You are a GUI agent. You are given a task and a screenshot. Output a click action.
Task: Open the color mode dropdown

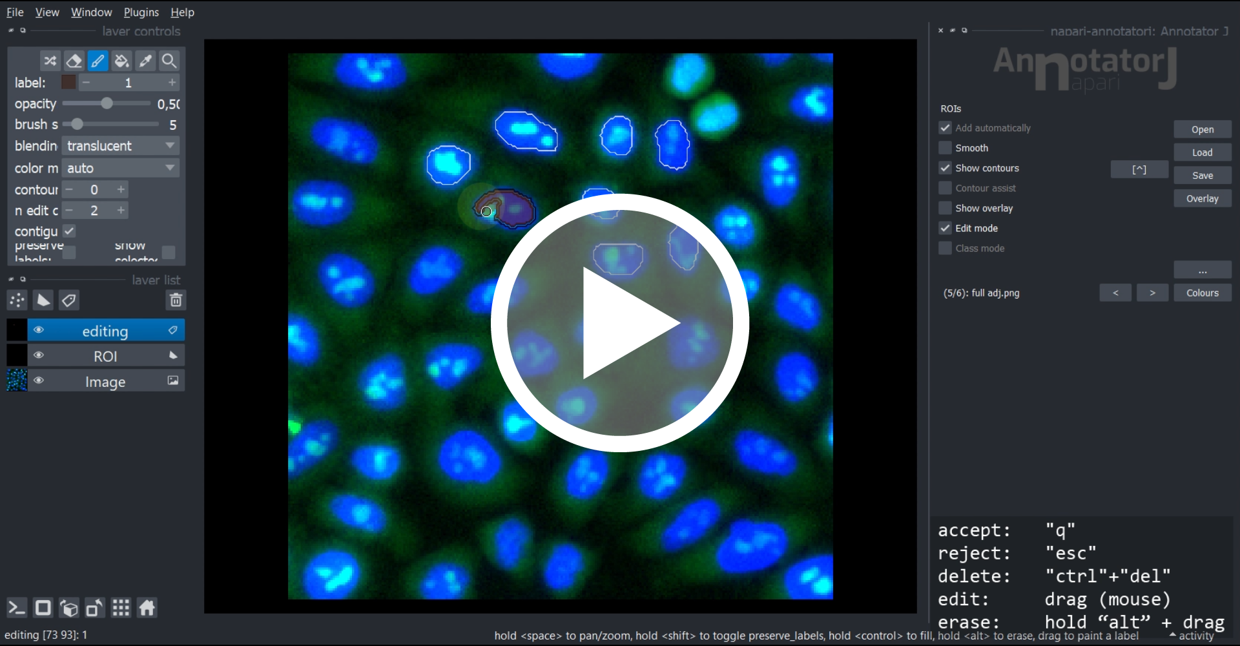click(120, 168)
